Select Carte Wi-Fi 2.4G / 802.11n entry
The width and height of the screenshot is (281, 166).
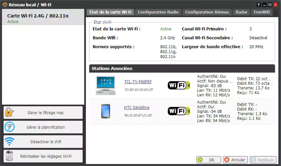[43, 17]
